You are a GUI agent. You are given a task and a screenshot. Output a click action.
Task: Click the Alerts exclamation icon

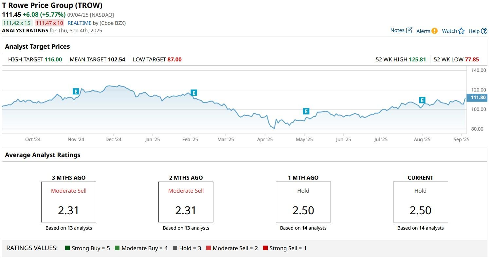tap(434, 31)
